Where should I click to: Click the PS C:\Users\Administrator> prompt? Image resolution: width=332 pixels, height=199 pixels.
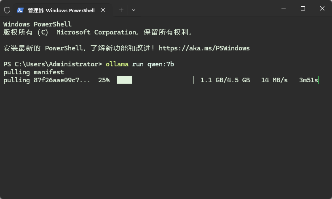[53, 64]
